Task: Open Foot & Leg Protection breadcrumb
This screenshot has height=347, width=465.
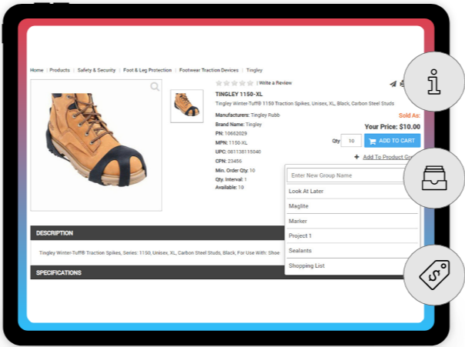Action: click(x=147, y=70)
